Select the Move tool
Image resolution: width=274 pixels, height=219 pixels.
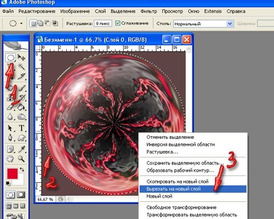(x=21, y=58)
